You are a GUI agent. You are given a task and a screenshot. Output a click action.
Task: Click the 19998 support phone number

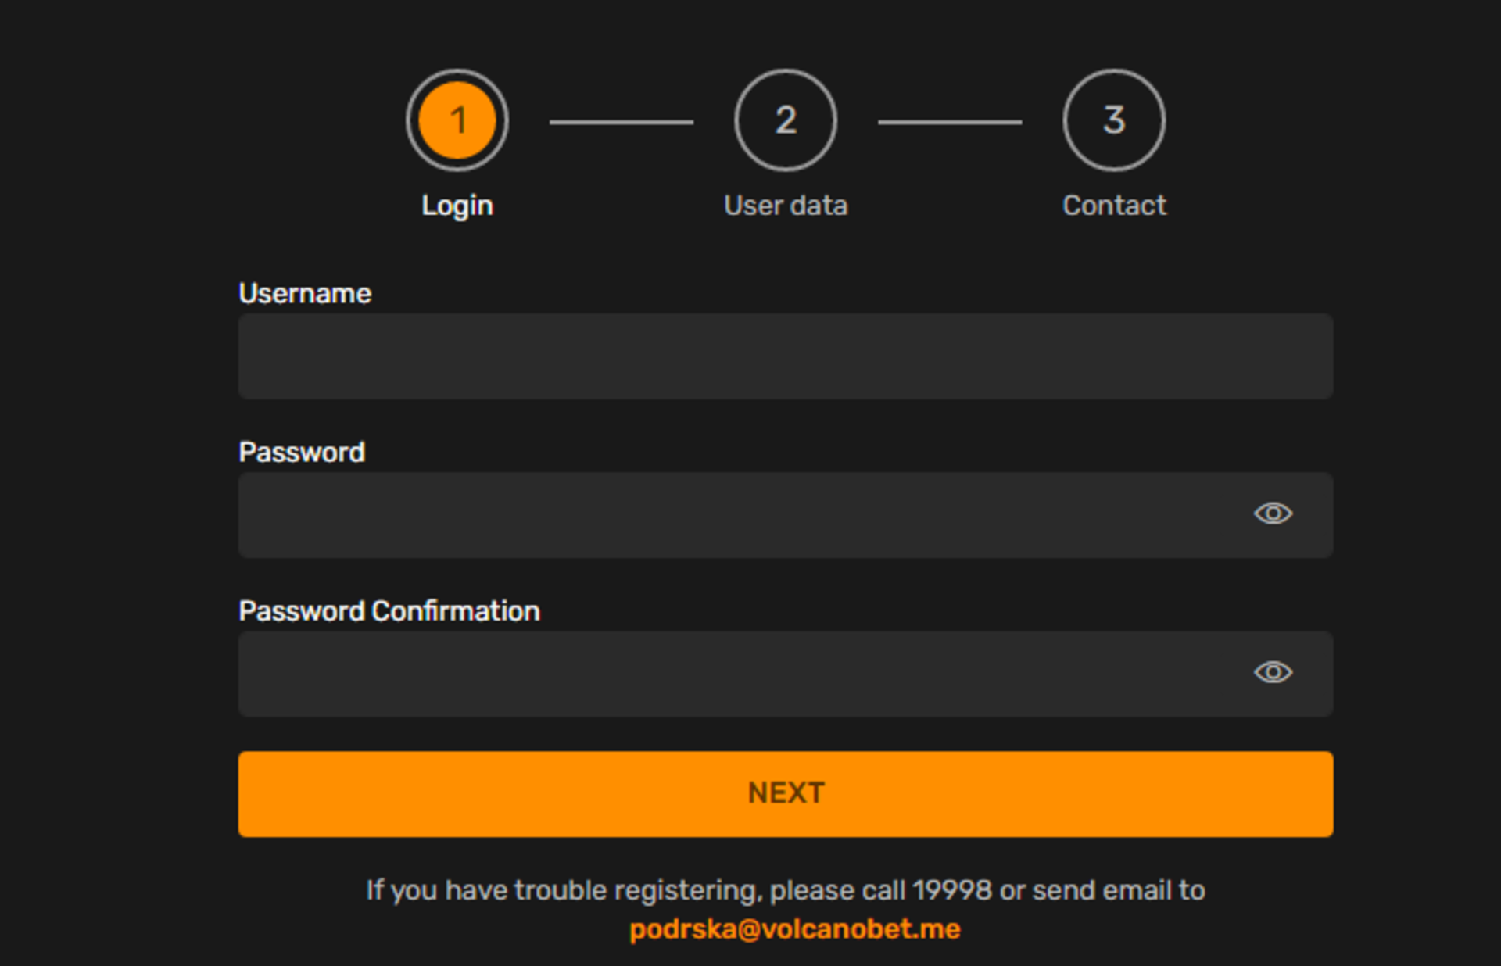point(951,890)
